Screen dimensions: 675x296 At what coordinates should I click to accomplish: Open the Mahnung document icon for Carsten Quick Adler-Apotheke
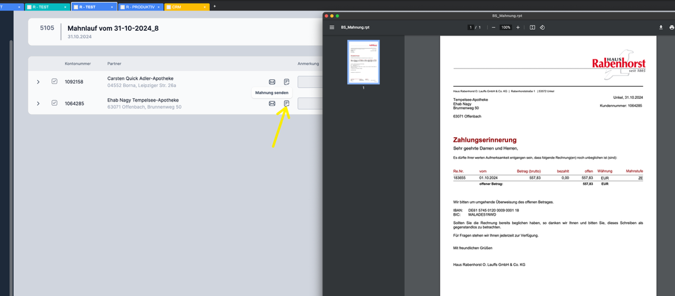click(287, 82)
